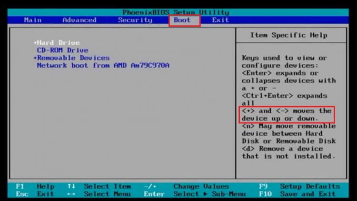This screenshot has height=201, width=357.
Task: Click the '<Ctrl+Enter> expands' help line
Action: coord(284,96)
